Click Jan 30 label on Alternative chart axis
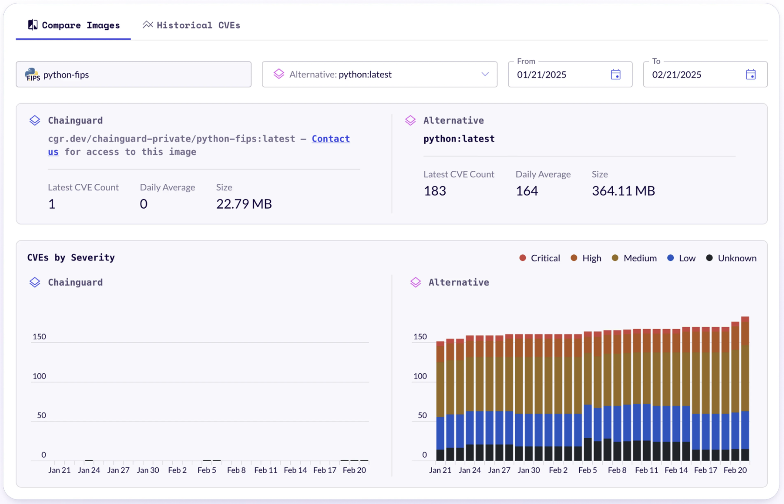Screen dimensions: 784x504 click(x=529, y=470)
